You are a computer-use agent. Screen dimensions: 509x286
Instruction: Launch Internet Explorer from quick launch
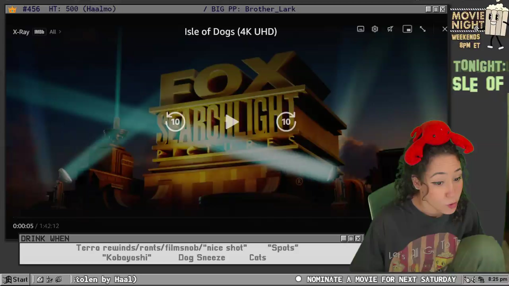(x=59, y=279)
